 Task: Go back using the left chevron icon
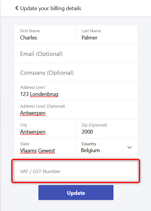click(x=17, y=8)
